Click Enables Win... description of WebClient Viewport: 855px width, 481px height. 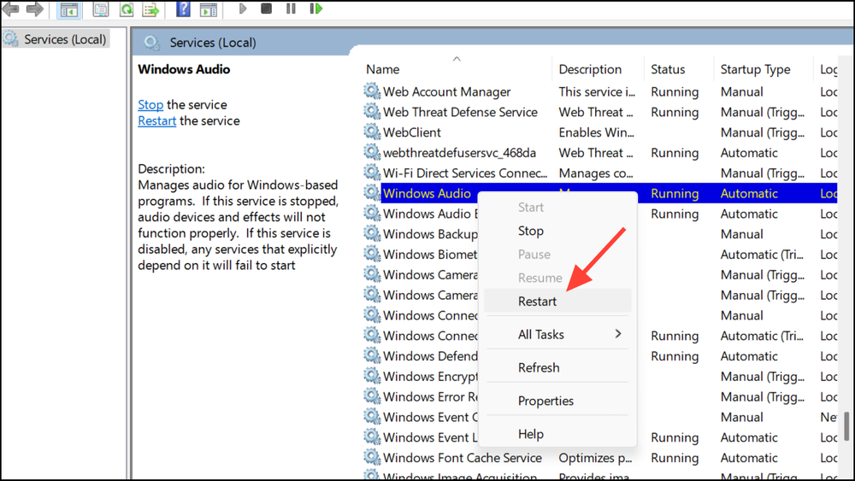(x=596, y=132)
